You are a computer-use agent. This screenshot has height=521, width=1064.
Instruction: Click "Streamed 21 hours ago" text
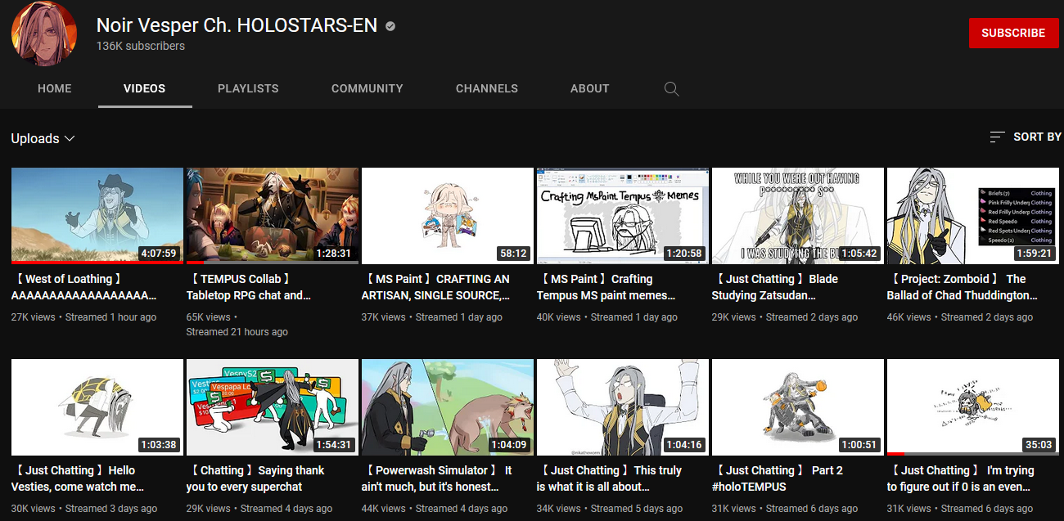(237, 332)
